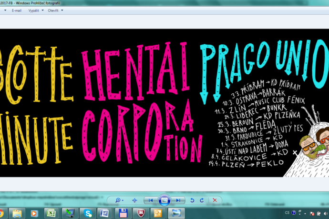Open the volume speaker tray icon

(x=326, y=214)
